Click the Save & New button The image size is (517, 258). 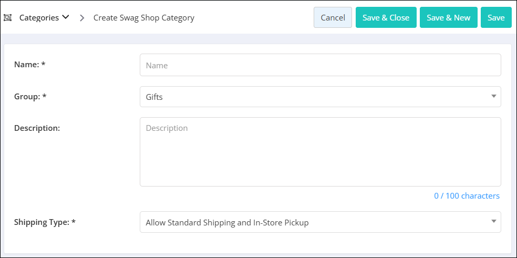(448, 17)
